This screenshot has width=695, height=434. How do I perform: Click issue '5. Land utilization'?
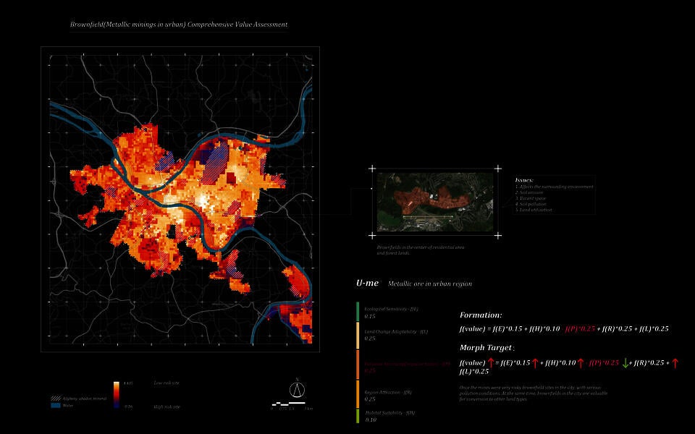click(x=534, y=210)
